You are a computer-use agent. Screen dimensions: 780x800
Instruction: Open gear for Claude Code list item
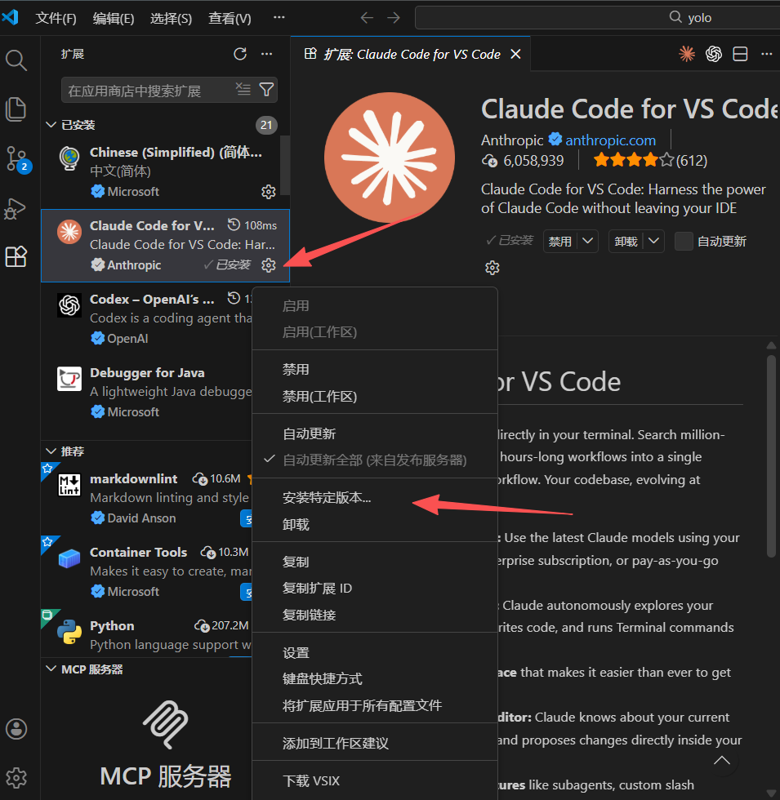pos(269,265)
